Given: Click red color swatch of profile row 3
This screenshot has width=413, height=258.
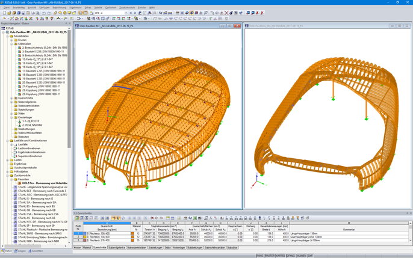Looking at the screenshot, I should (x=85, y=240).
